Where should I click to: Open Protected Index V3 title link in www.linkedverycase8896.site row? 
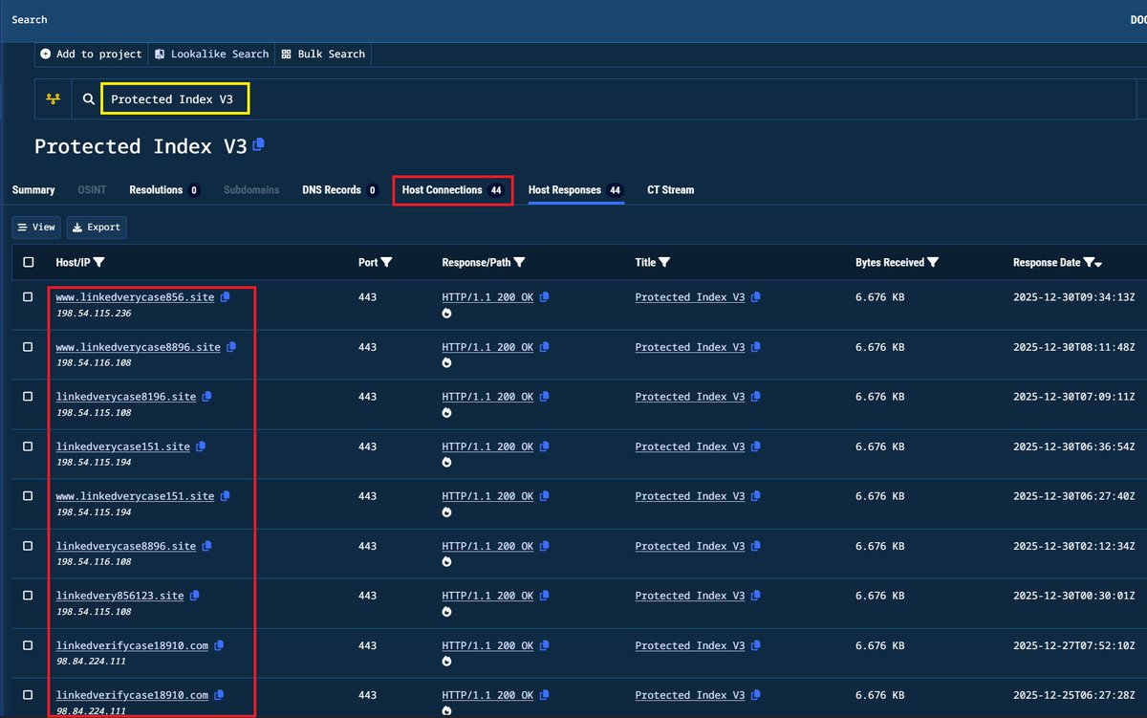pyautogui.click(x=689, y=347)
